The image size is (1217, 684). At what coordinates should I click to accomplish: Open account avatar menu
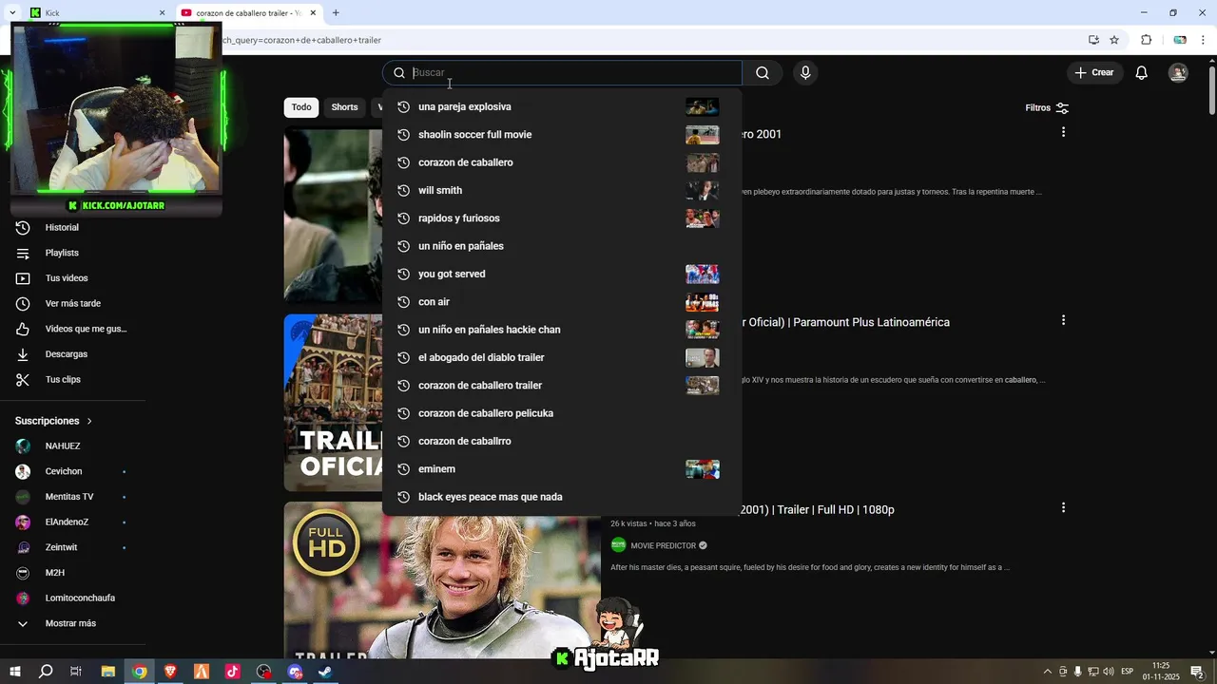click(x=1178, y=73)
